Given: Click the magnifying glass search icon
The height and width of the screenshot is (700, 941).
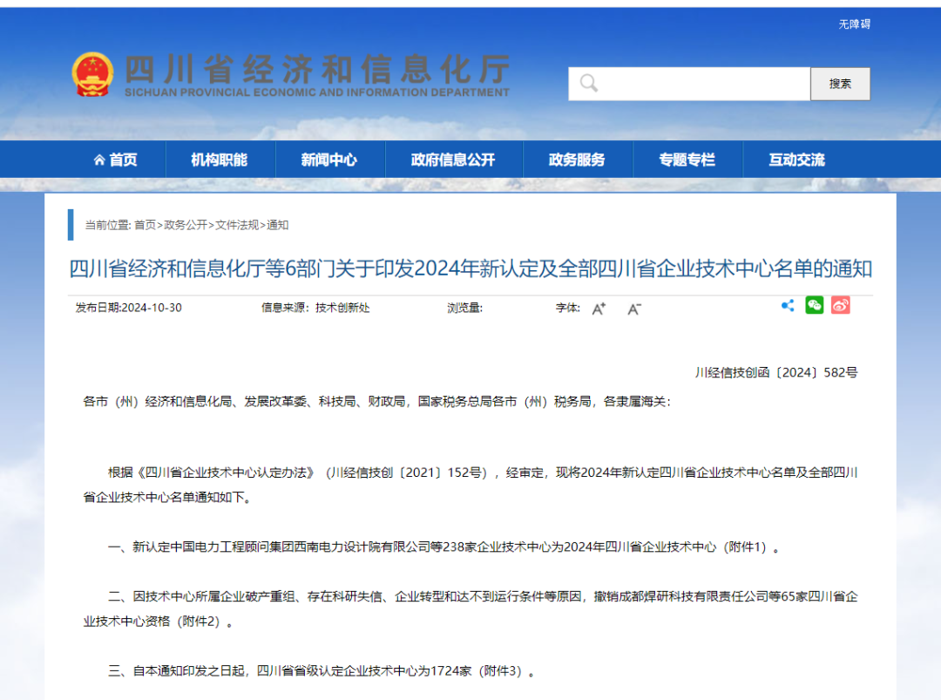Looking at the screenshot, I should pyautogui.click(x=589, y=83).
